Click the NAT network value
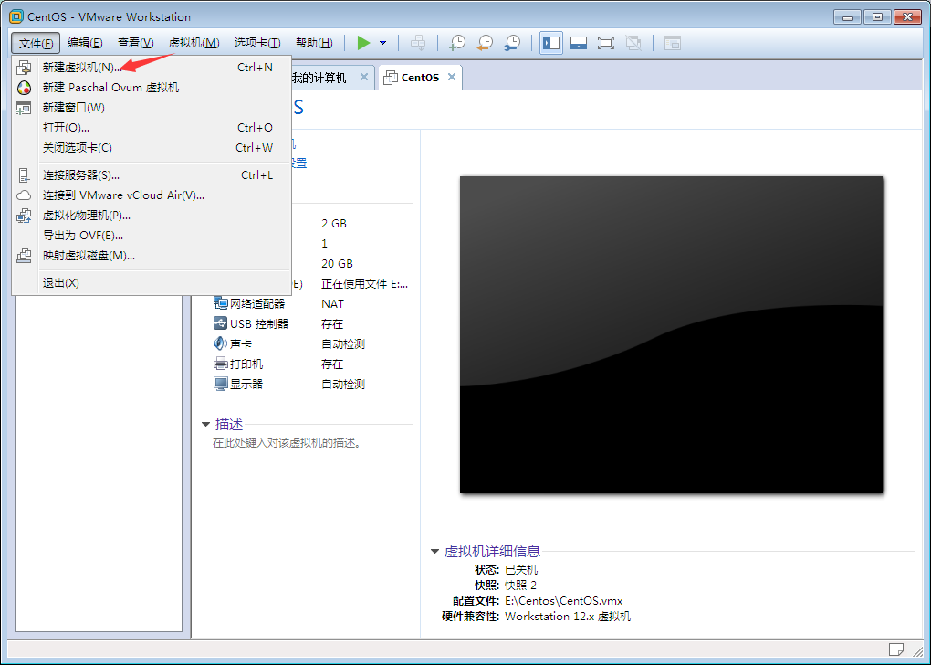 [332, 303]
